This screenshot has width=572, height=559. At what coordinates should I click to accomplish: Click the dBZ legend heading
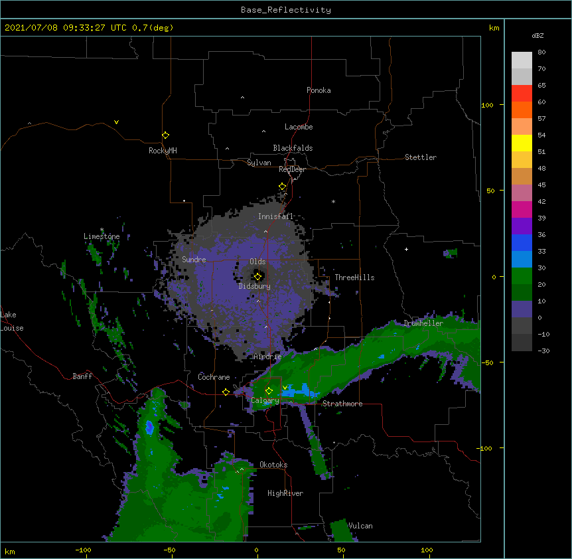[x=537, y=35]
